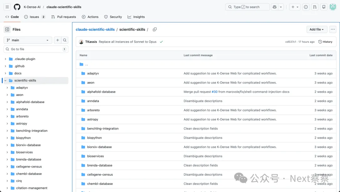Click the GitHub logo icon
340x192 pixels.
pyautogui.click(x=17, y=7)
